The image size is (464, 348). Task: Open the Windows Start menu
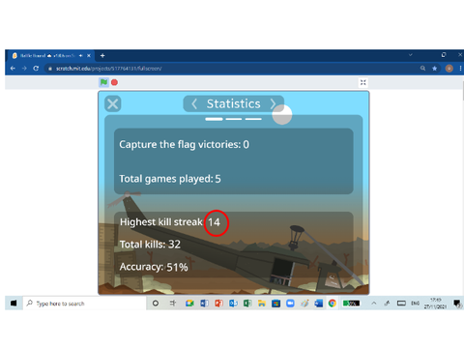(14, 304)
